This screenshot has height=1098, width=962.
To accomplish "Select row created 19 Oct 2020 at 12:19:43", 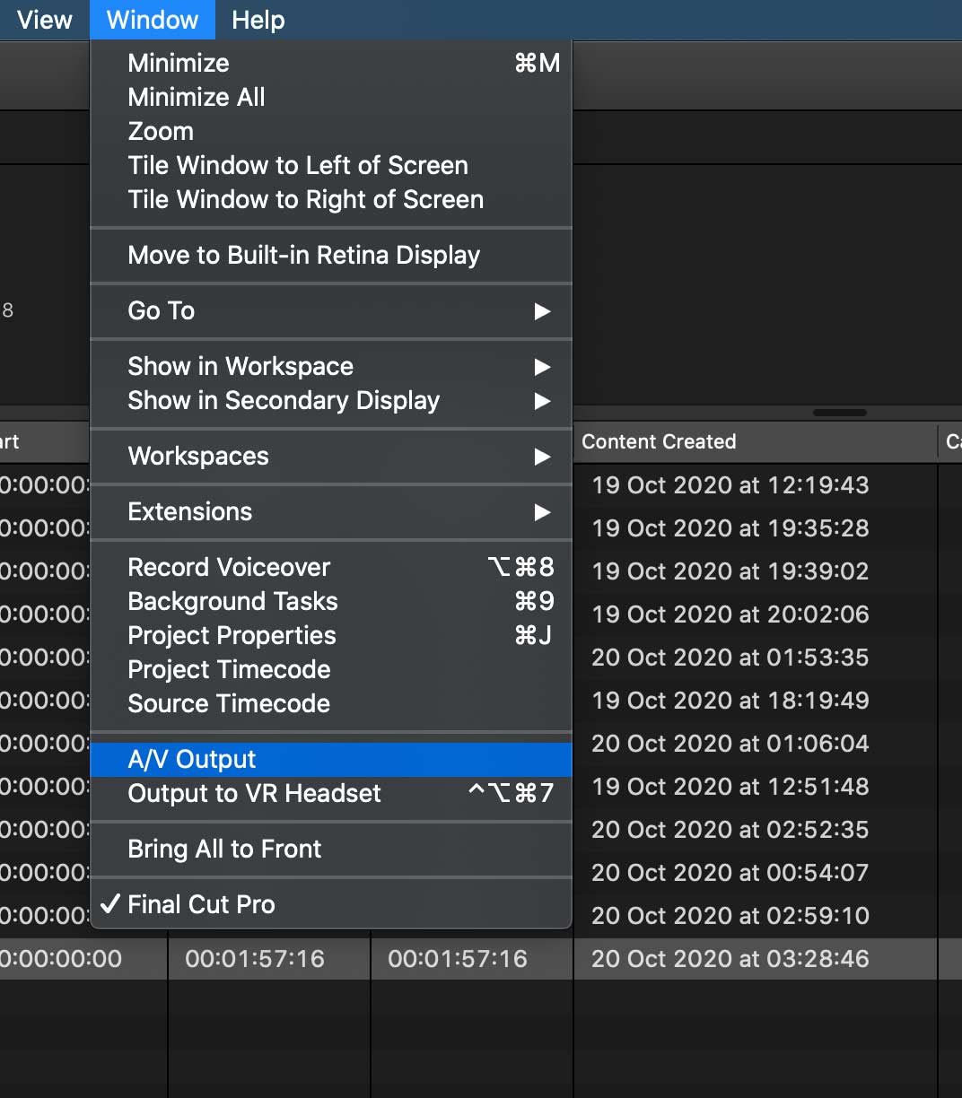I will click(730, 485).
